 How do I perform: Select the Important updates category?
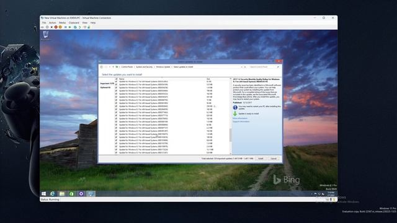tap(107, 83)
